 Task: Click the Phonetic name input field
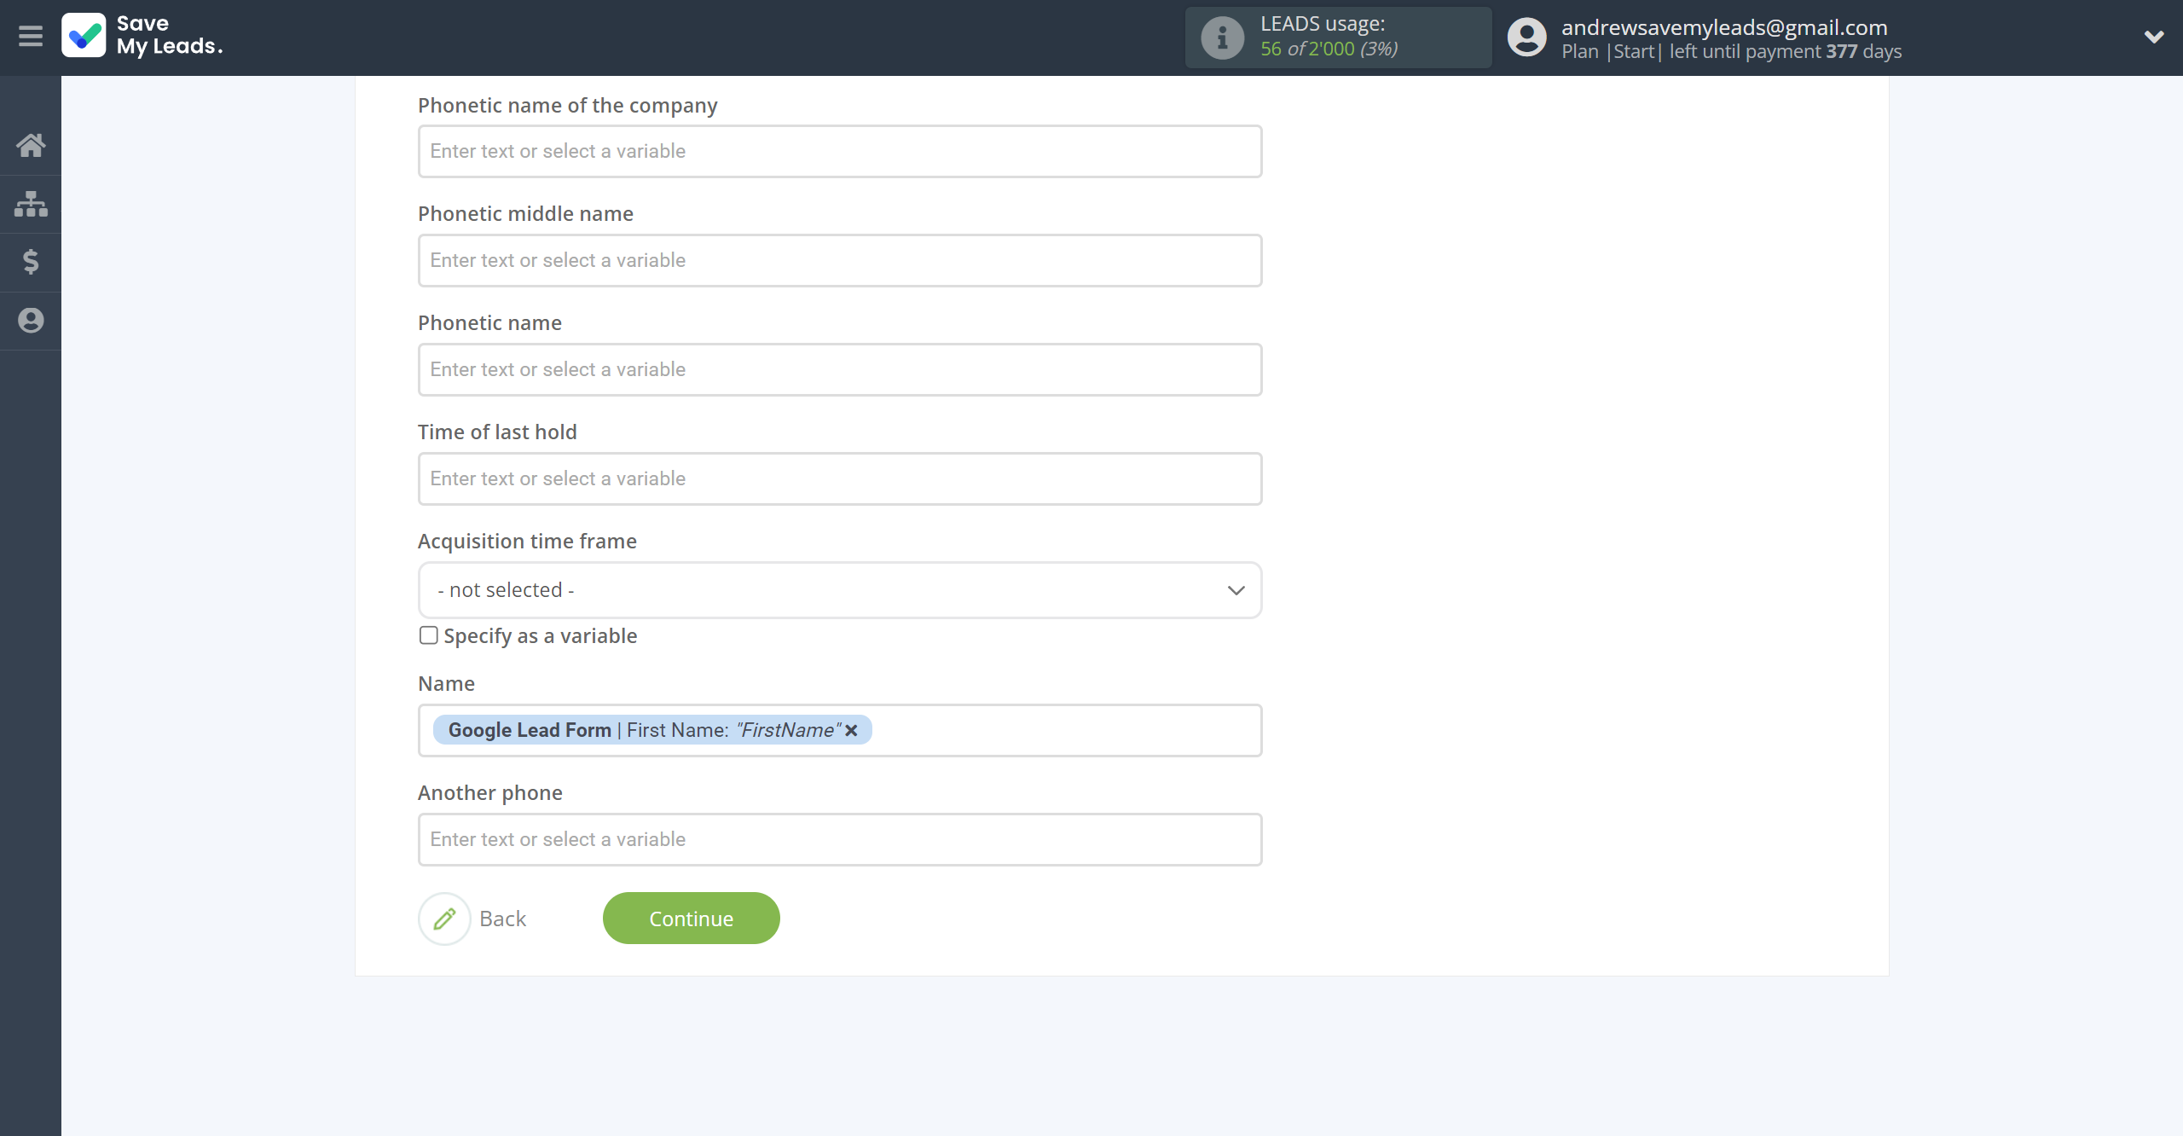(839, 369)
